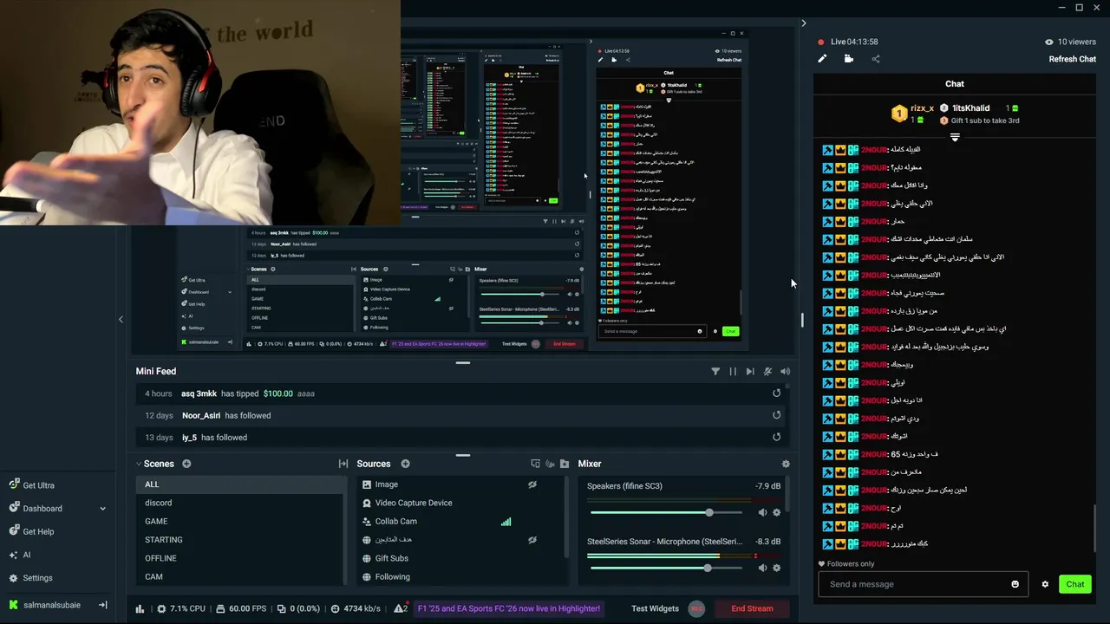
Task: Adjust SteelSeries Sonar Microphone volume slider
Action: 666,568
